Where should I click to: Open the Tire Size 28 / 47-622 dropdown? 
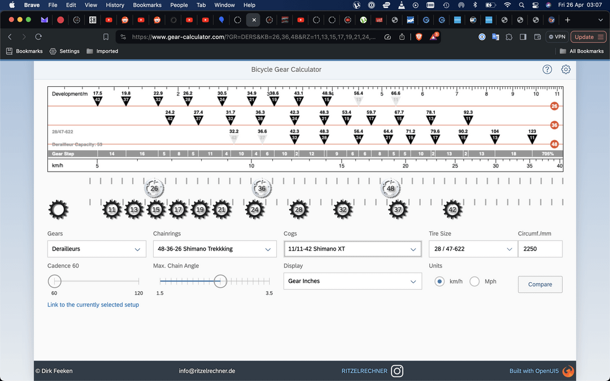(x=473, y=249)
